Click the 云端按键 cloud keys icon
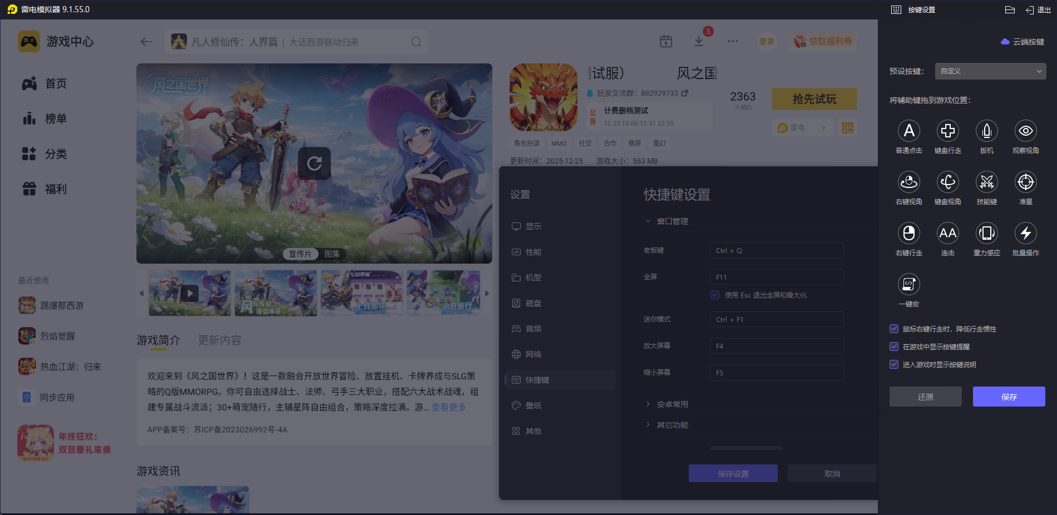The height and width of the screenshot is (515, 1057). [1005, 42]
